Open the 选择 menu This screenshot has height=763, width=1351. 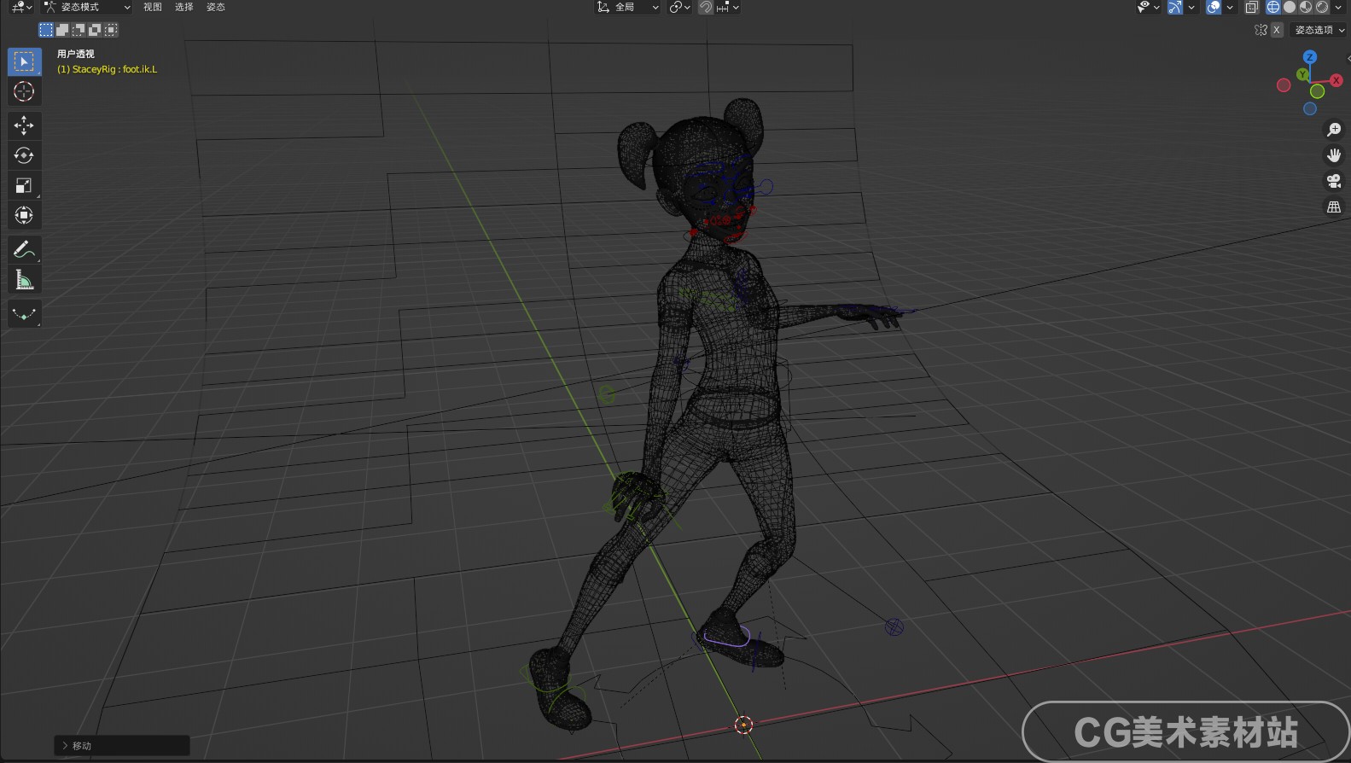pyautogui.click(x=184, y=7)
